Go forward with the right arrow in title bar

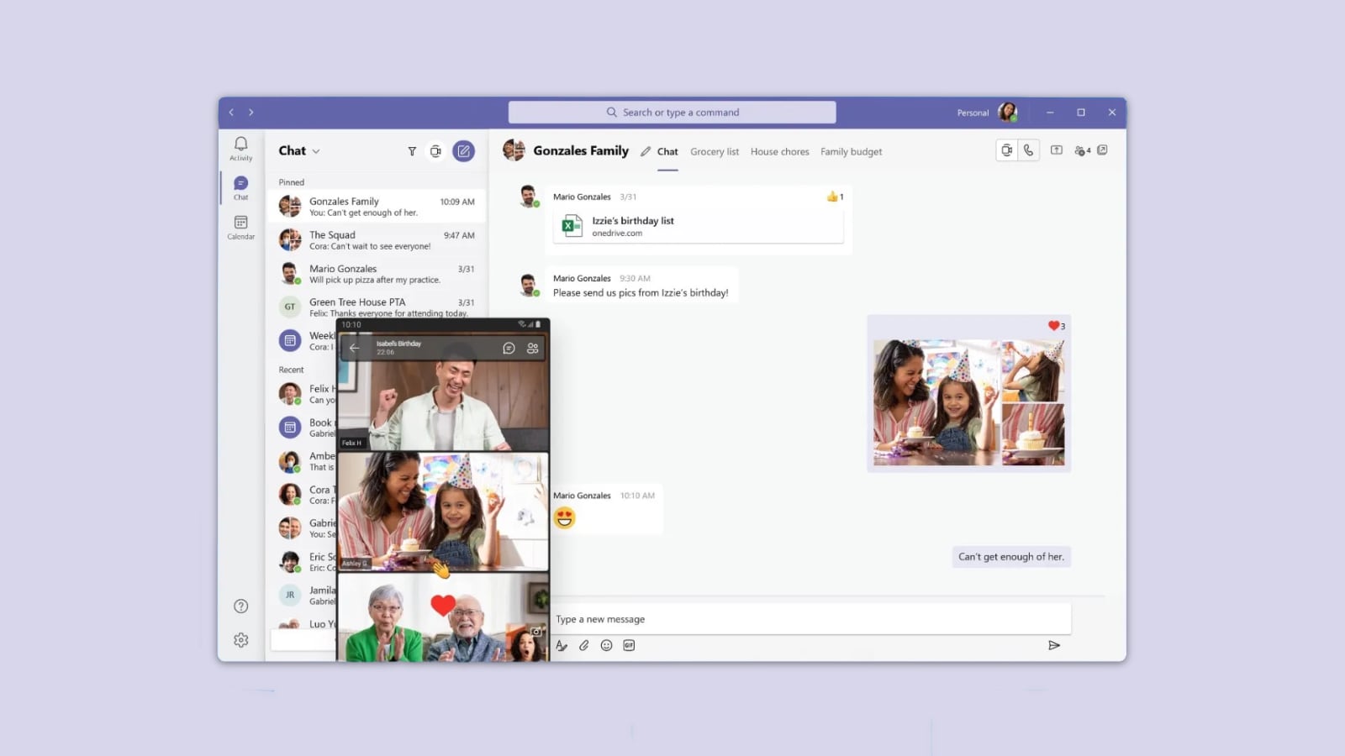[x=251, y=113]
